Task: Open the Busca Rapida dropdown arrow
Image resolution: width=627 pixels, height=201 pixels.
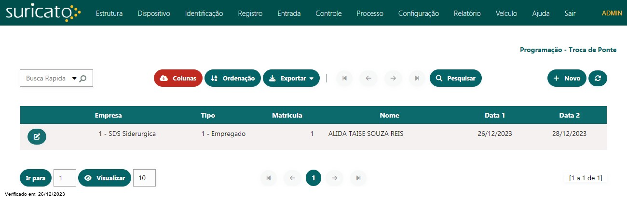Action: tap(74, 78)
